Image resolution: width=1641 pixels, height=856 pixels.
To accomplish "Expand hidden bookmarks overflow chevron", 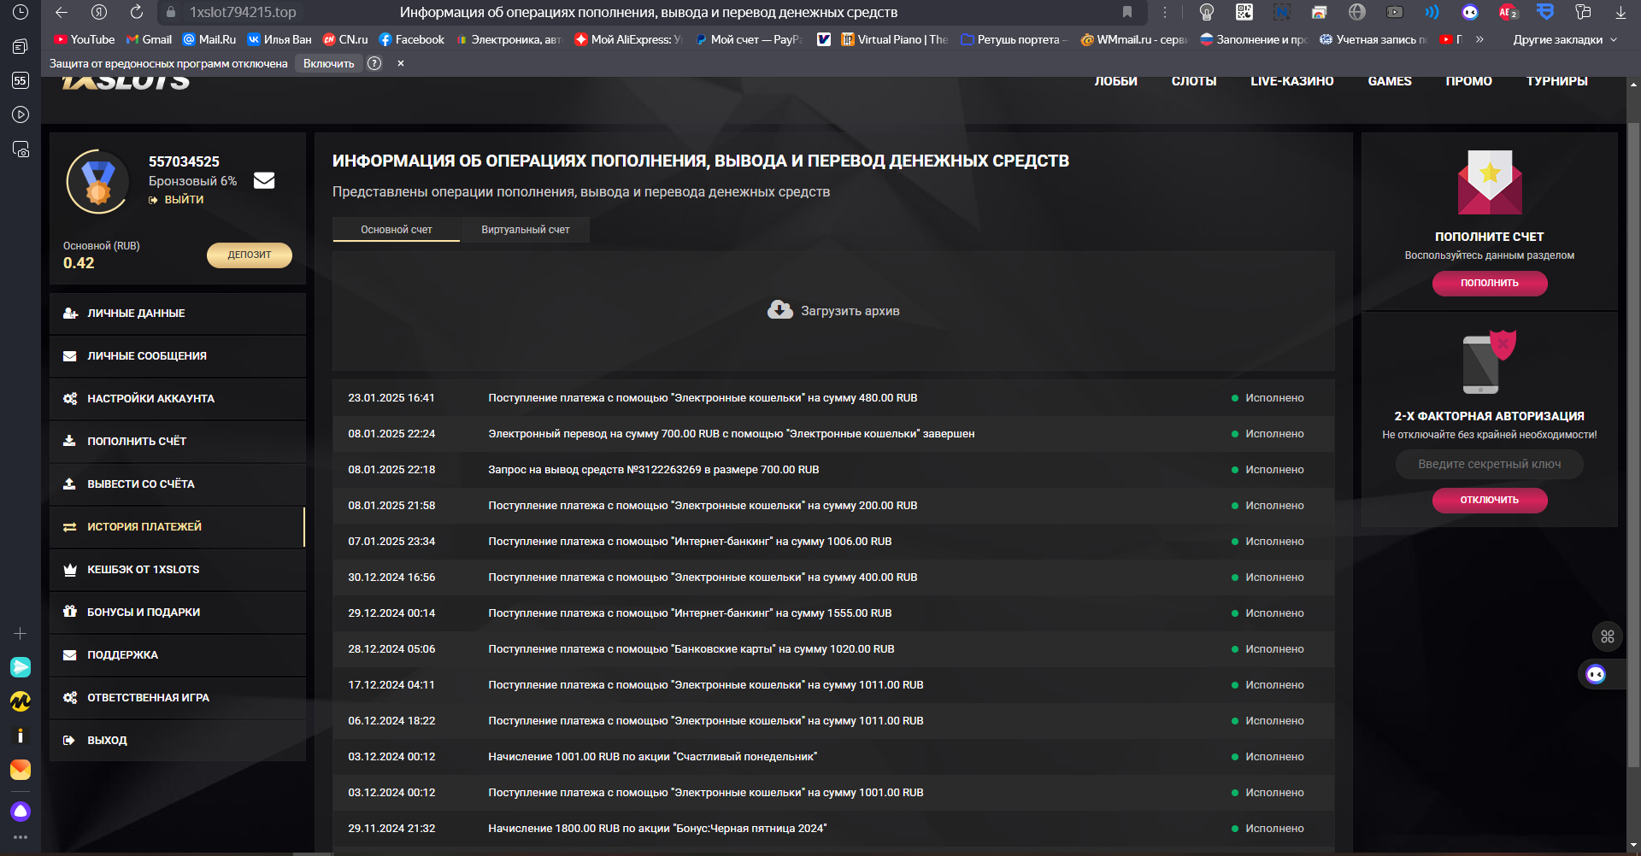I will [x=1479, y=39].
